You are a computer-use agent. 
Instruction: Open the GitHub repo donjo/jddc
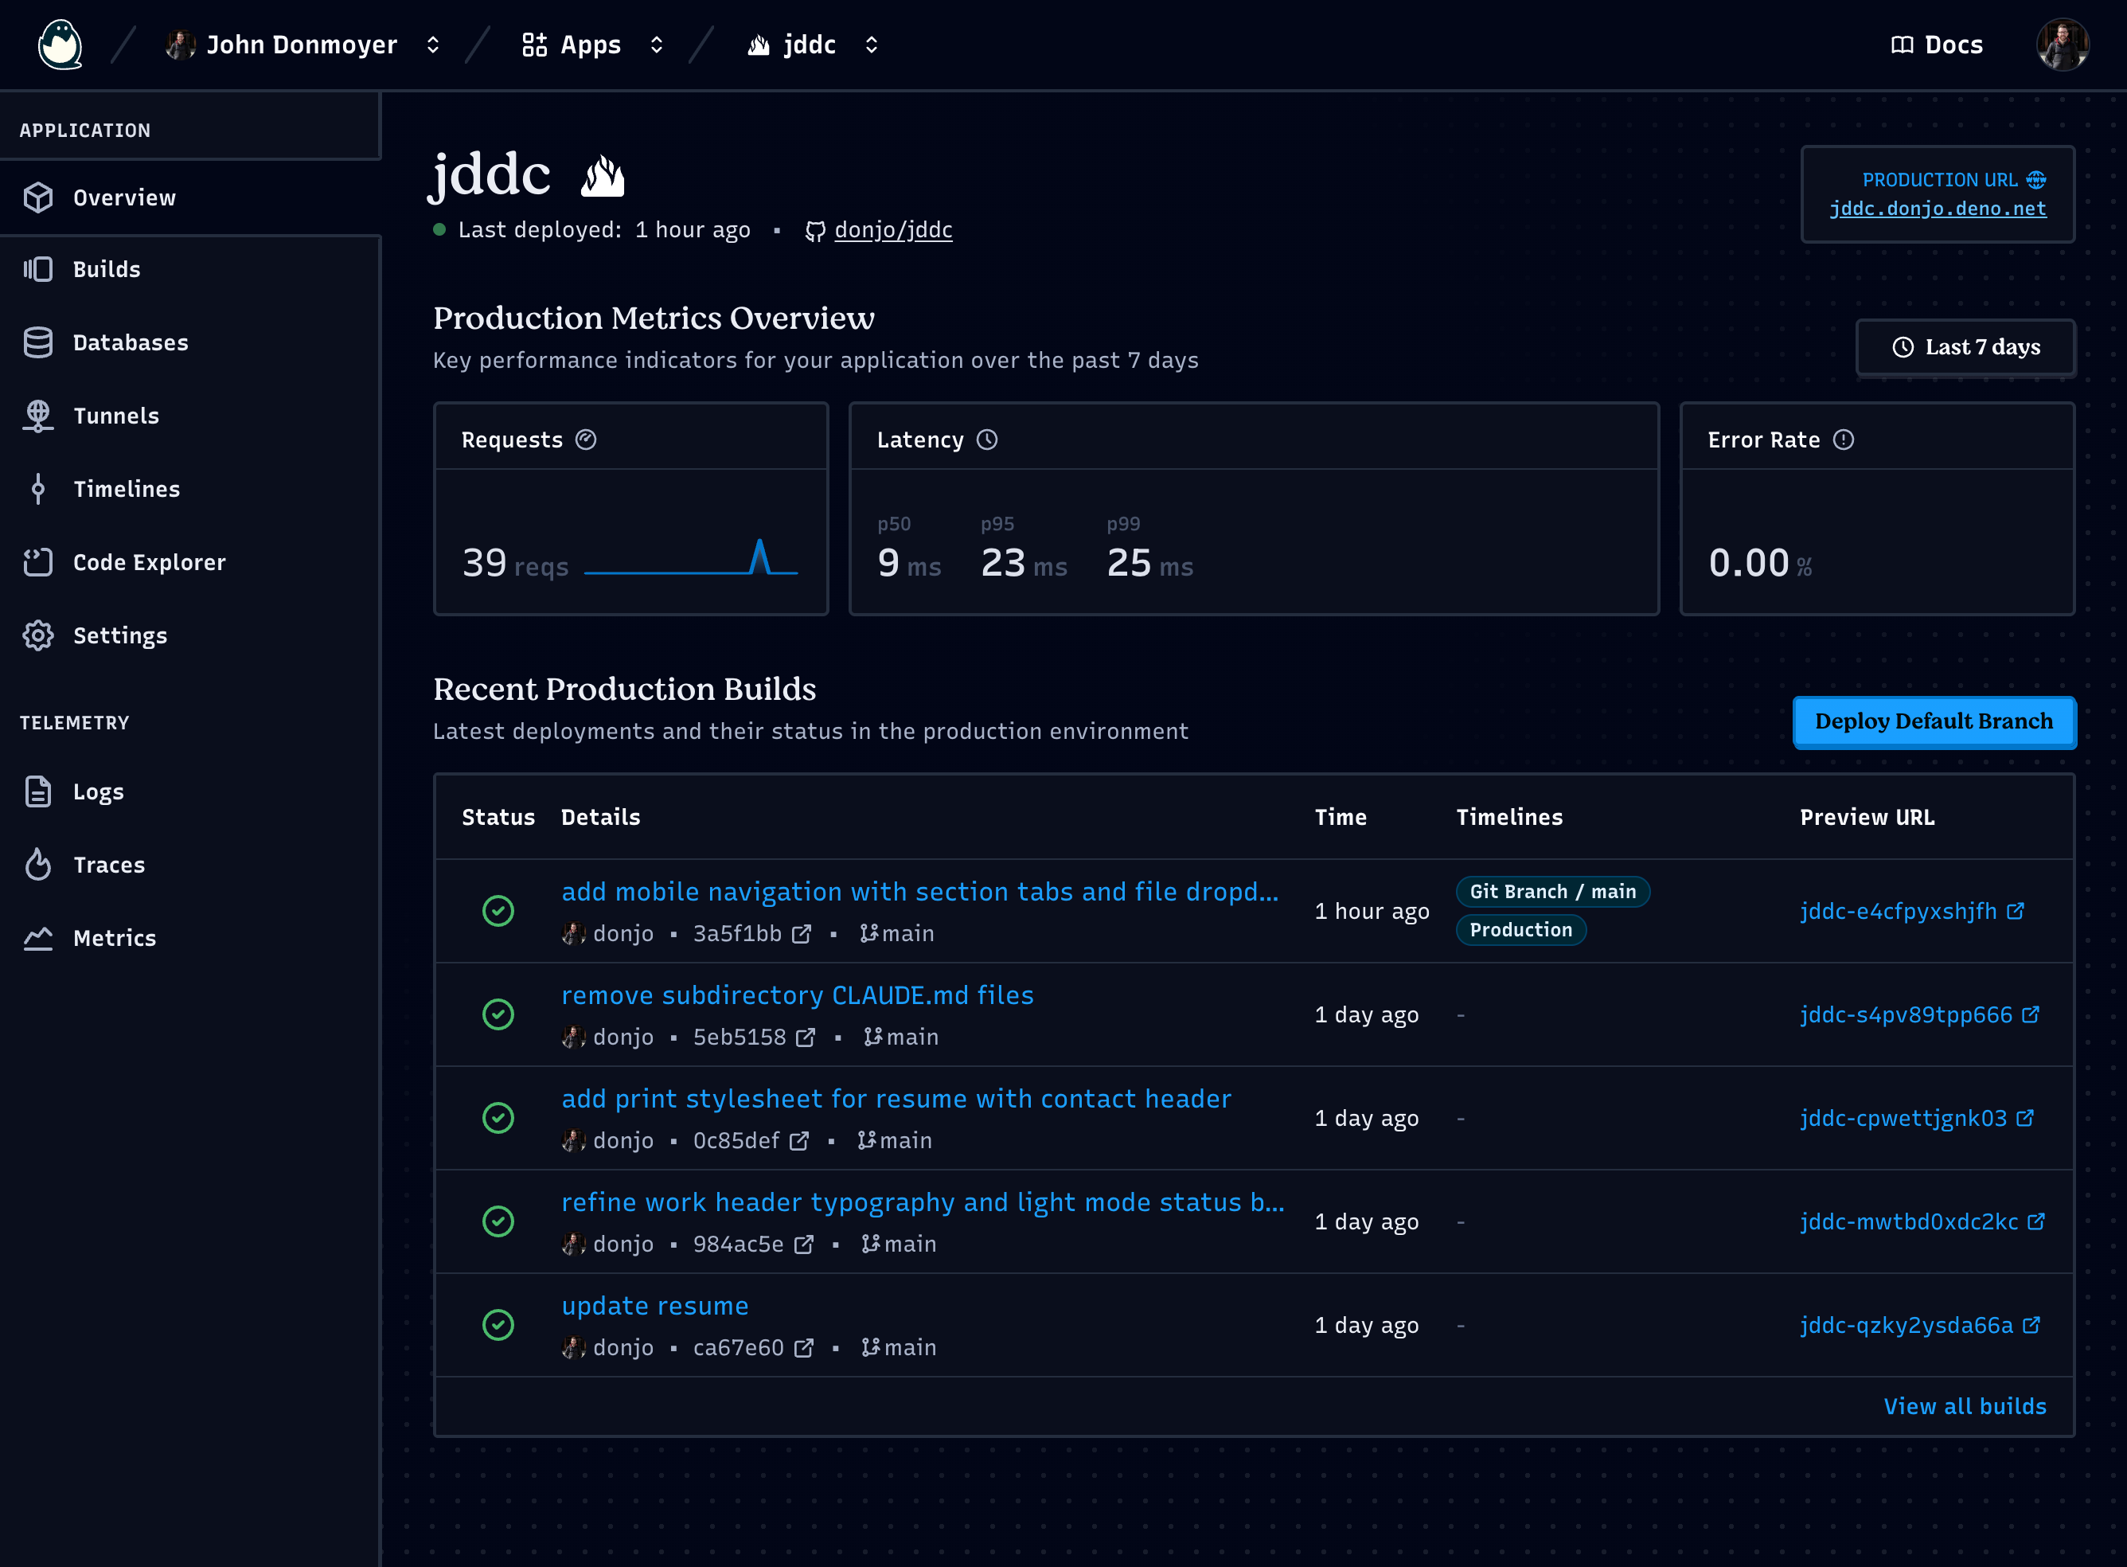tap(892, 229)
